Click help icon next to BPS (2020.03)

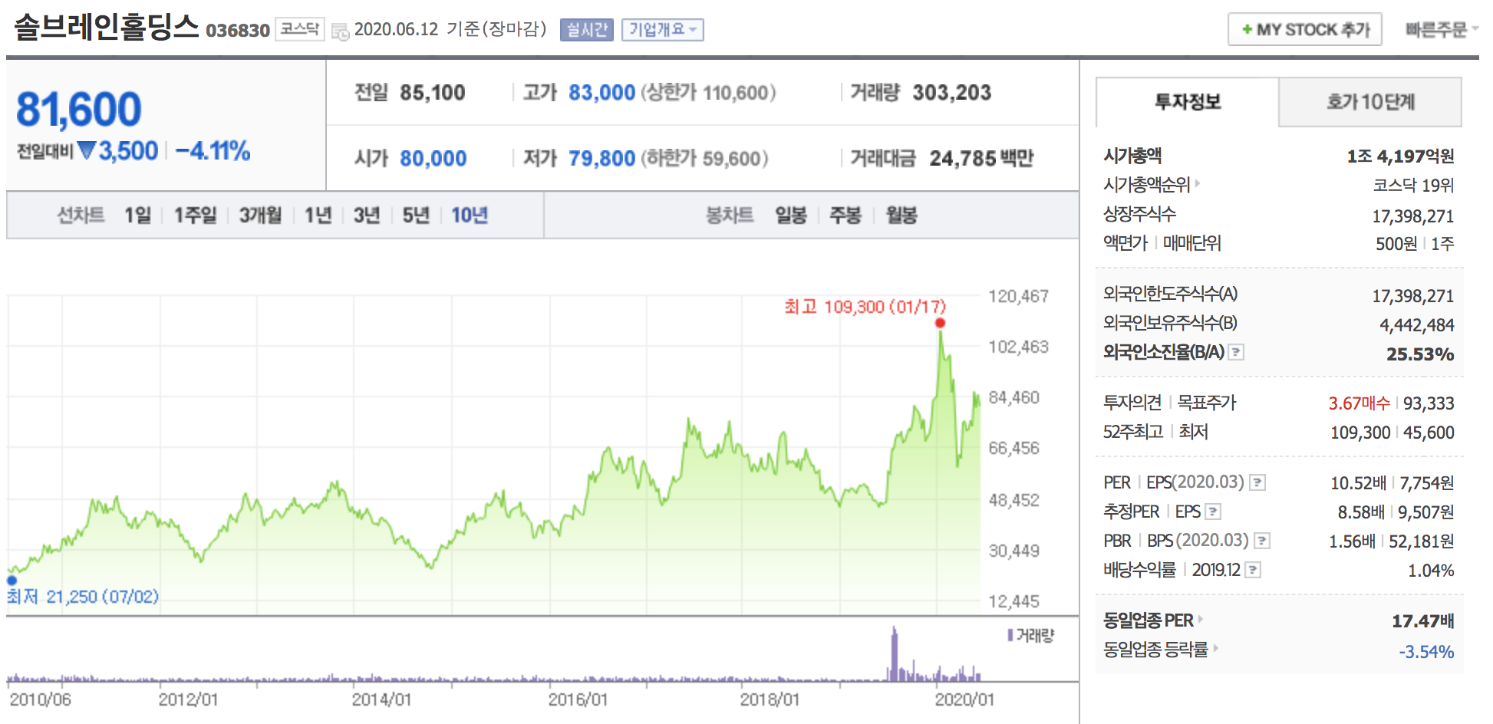(x=1262, y=541)
